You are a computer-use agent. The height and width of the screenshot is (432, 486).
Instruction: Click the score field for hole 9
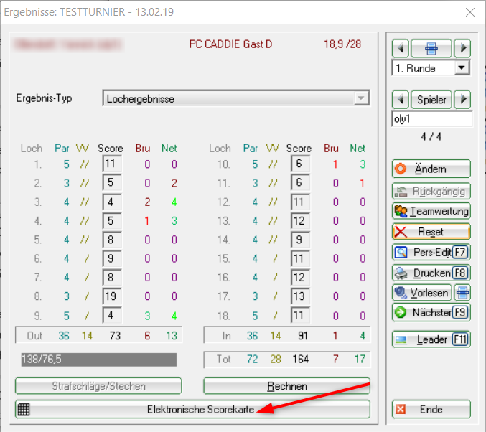pyautogui.click(x=112, y=315)
